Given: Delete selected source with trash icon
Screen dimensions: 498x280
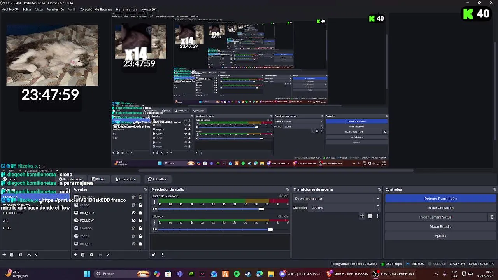Looking at the screenshot, I should (83, 255).
